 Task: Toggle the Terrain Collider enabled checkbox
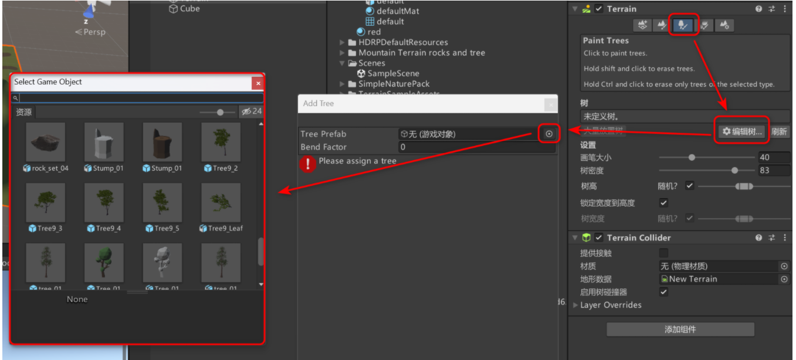[x=599, y=237]
